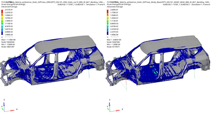Click the right car body model

tap(158, 61)
